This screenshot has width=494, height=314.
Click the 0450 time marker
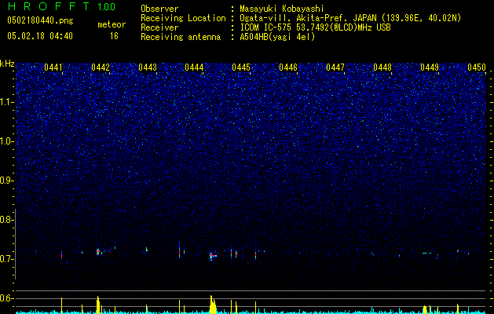[477, 67]
